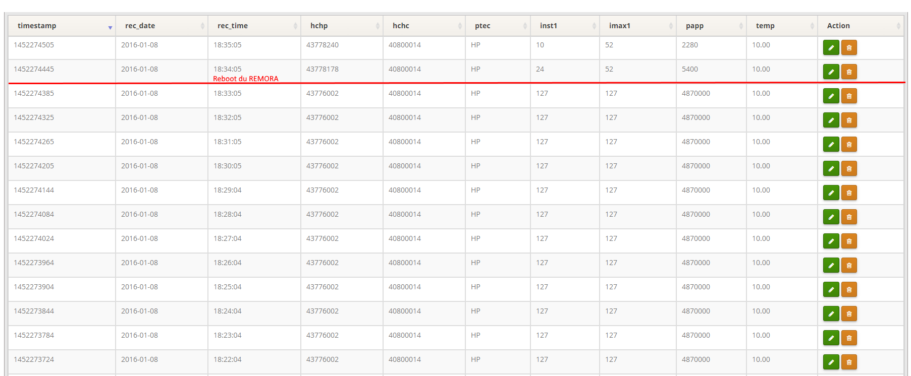Sort table by rec_date column
Viewport: 911px width, 376px height.
162,26
